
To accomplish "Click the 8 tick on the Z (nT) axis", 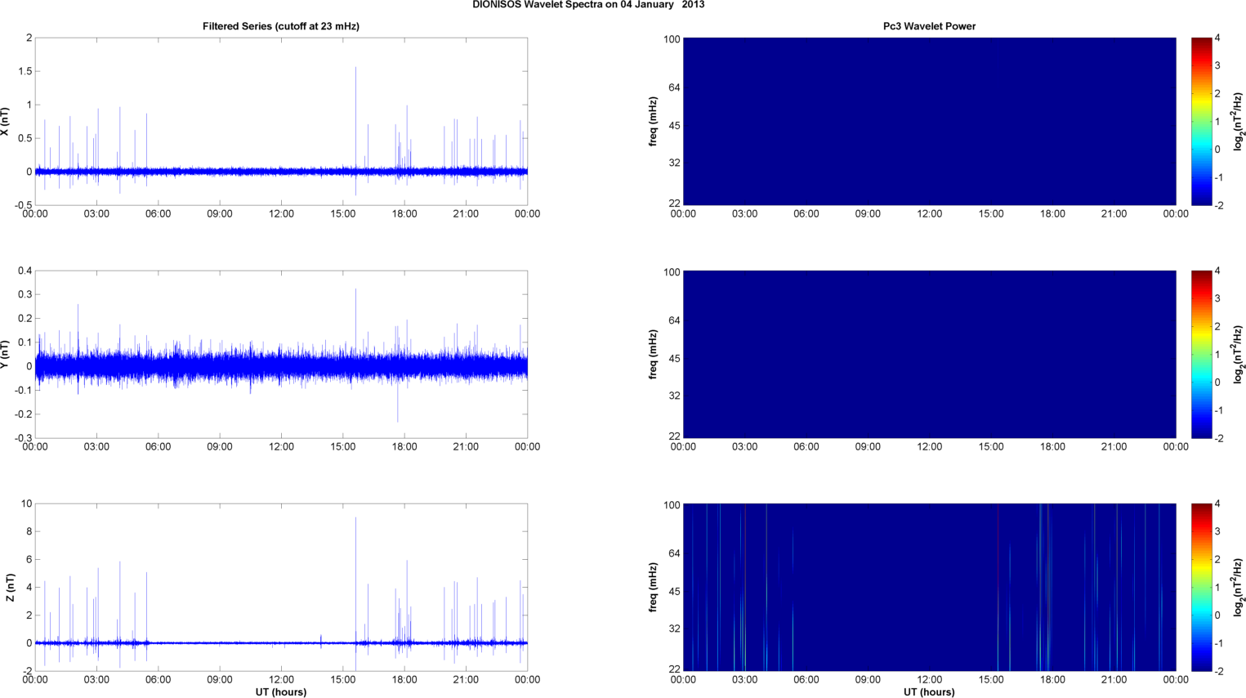I will tap(29, 531).
